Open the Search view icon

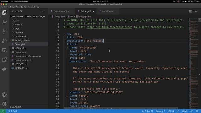[x=4, y=22]
